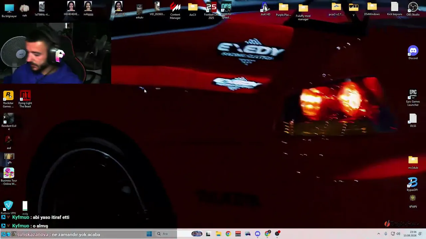Image resolution: width=426 pixels, height=239 pixels.
Task: Open the taskbar clock and calendar
Action: (x=409, y=234)
